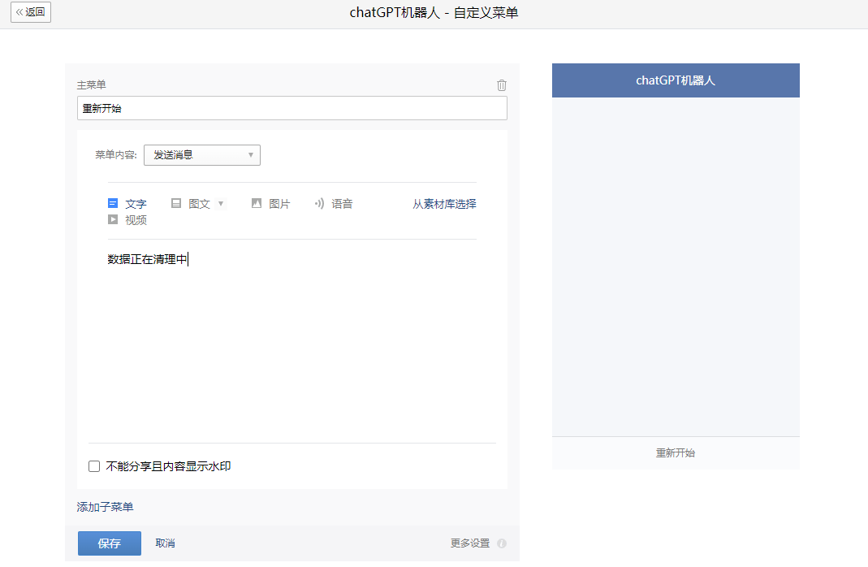Go back with the 返回 button
Viewport: 868px width, 567px height.
31,12
